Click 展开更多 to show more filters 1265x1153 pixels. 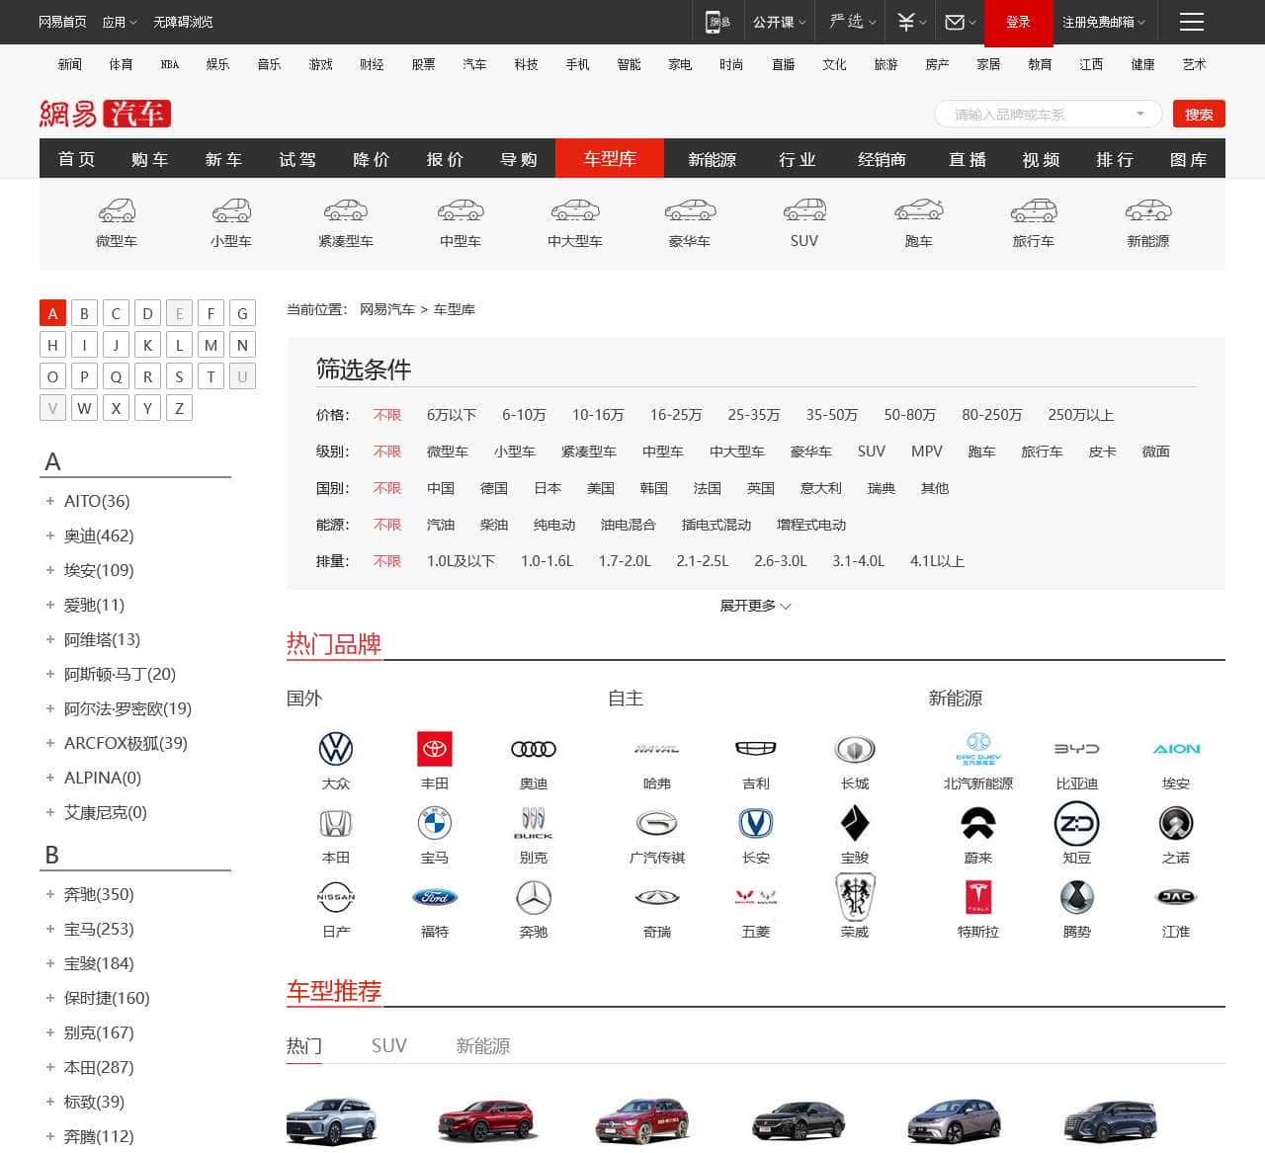click(755, 606)
